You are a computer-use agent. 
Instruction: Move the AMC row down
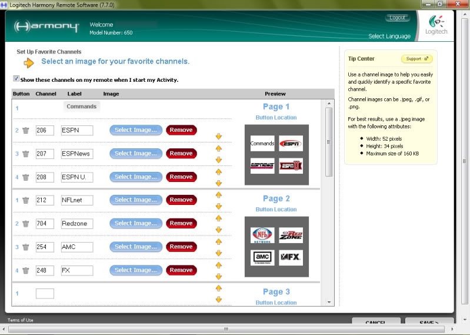[219, 253]
